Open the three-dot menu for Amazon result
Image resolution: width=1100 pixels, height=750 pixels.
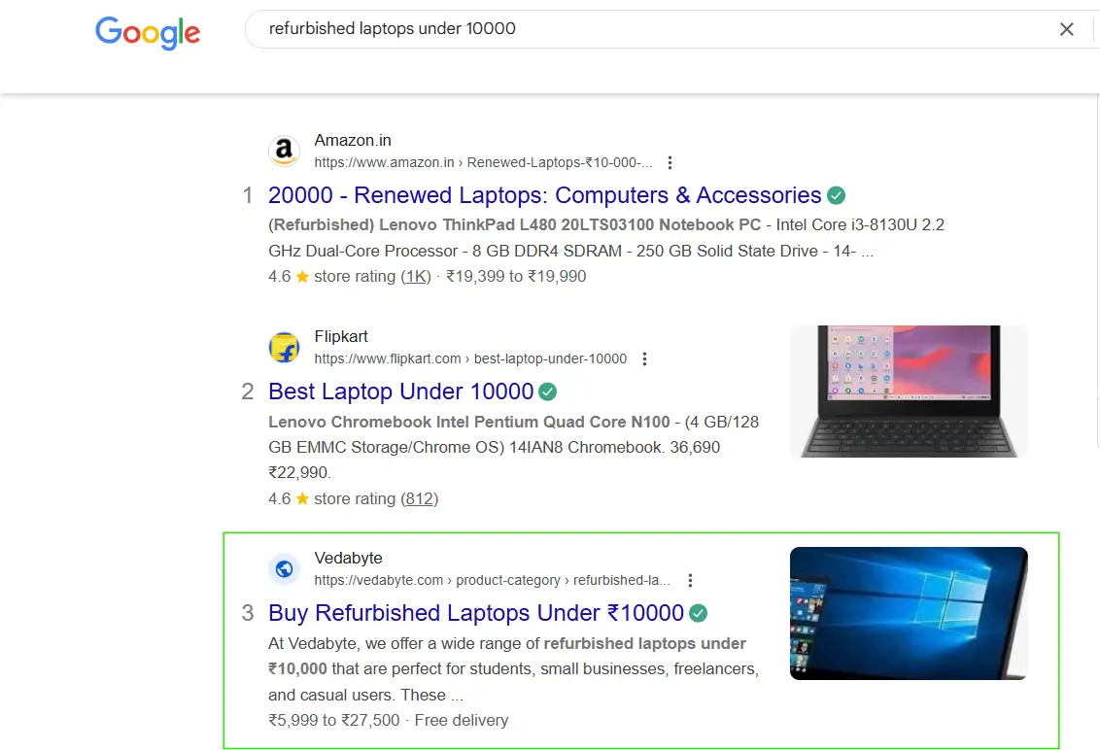click(x=670, y=163)
